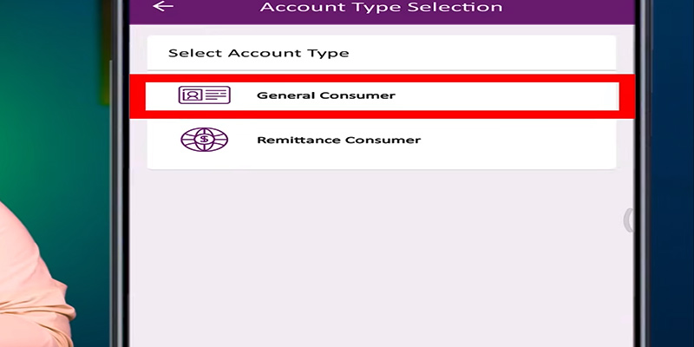Click blank space right of Select Account Type
The height and width of the screenshot is (347, 694).
click(486, 54)
